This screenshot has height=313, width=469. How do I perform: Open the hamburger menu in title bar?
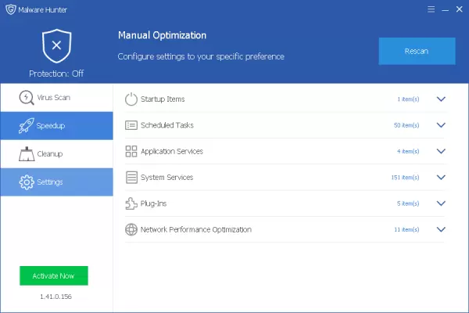[431, 9]
